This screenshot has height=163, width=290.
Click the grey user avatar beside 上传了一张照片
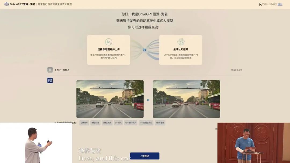click(50, 70)
